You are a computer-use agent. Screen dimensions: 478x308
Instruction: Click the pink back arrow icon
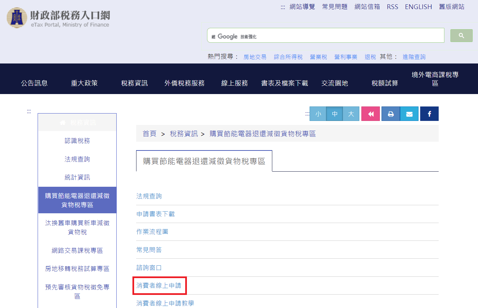pyautogui.click(x=370, y=114)
